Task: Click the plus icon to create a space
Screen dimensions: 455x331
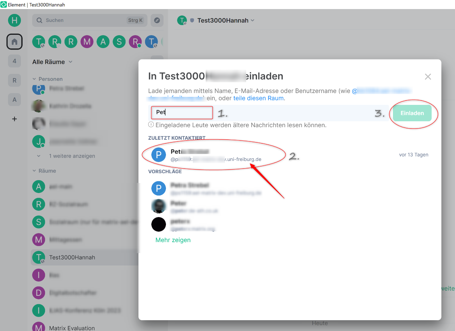Action: pyautogui.click(x=14, y=119)
